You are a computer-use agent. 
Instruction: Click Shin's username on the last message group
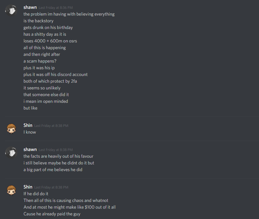coord(28,187)
